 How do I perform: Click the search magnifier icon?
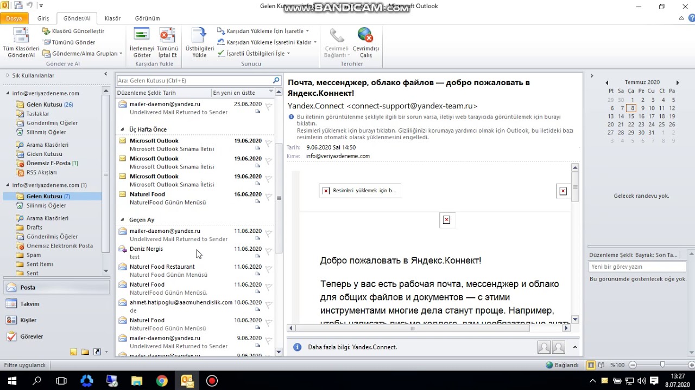[x=276, y=80]
